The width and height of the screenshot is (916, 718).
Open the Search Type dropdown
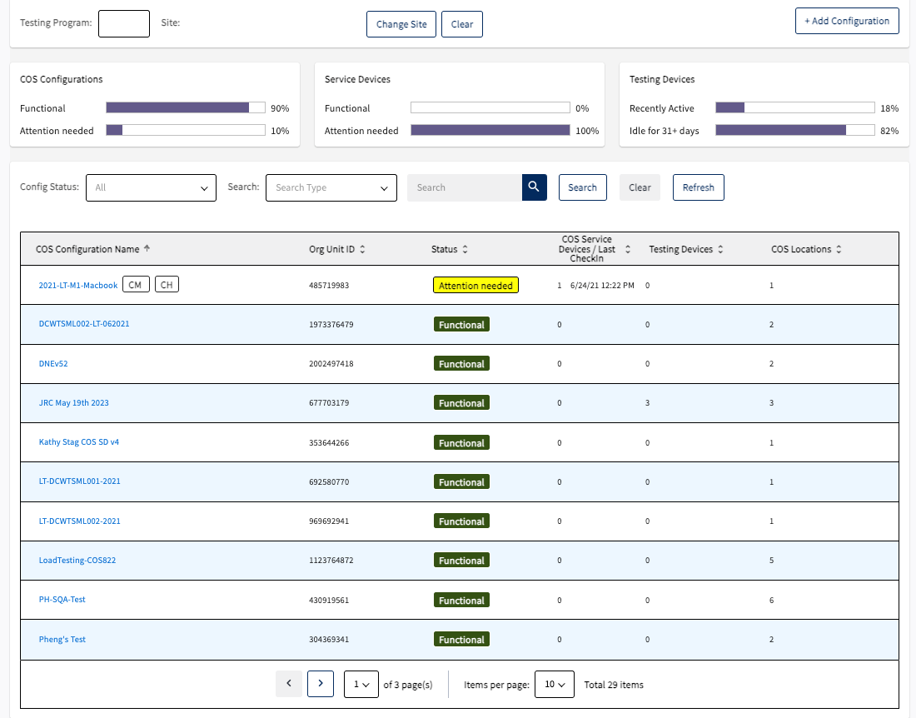pos(331,187)
